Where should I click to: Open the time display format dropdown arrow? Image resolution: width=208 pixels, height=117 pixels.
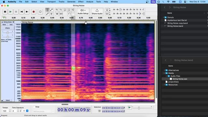[90, 110]
